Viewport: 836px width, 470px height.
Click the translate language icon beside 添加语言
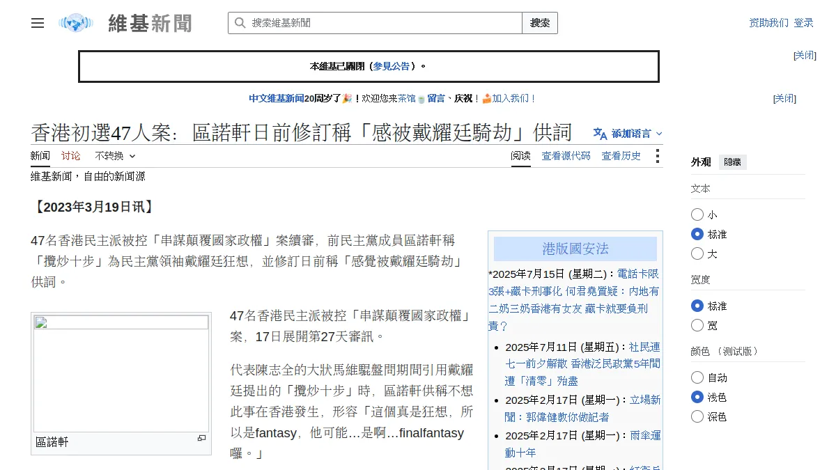tap(600, 134)
